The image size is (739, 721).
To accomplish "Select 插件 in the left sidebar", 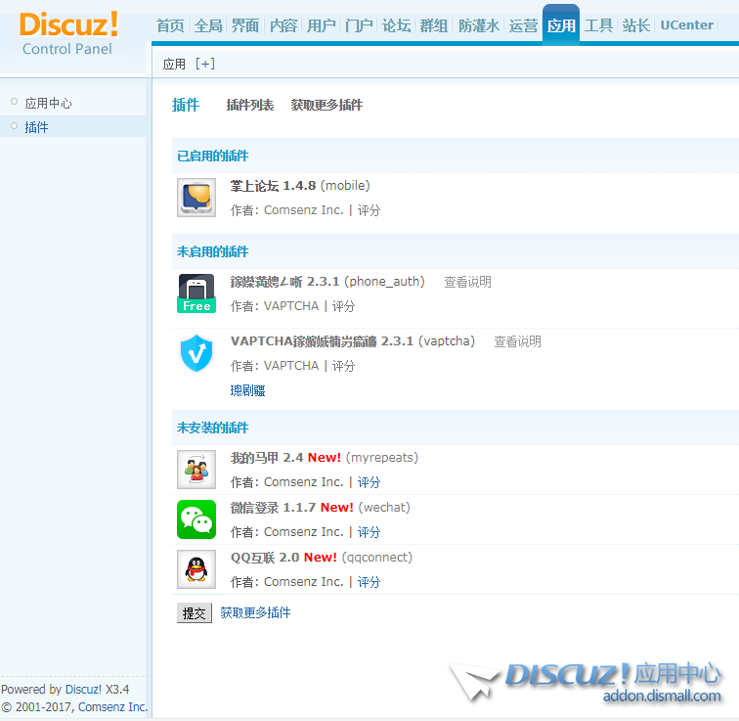I will 36,127.
